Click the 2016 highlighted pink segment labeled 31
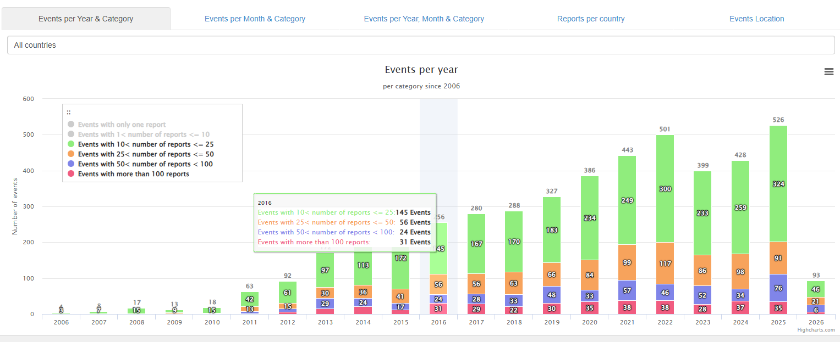 coord(438,309)
